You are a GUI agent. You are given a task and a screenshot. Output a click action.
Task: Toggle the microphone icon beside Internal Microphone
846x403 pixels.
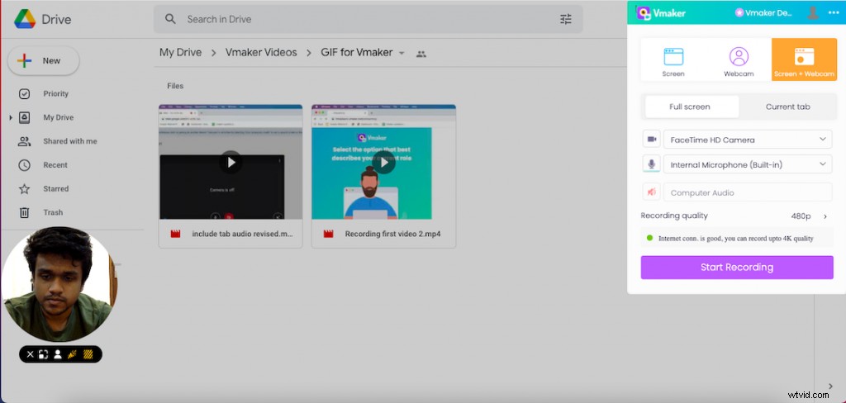point(652,164)
